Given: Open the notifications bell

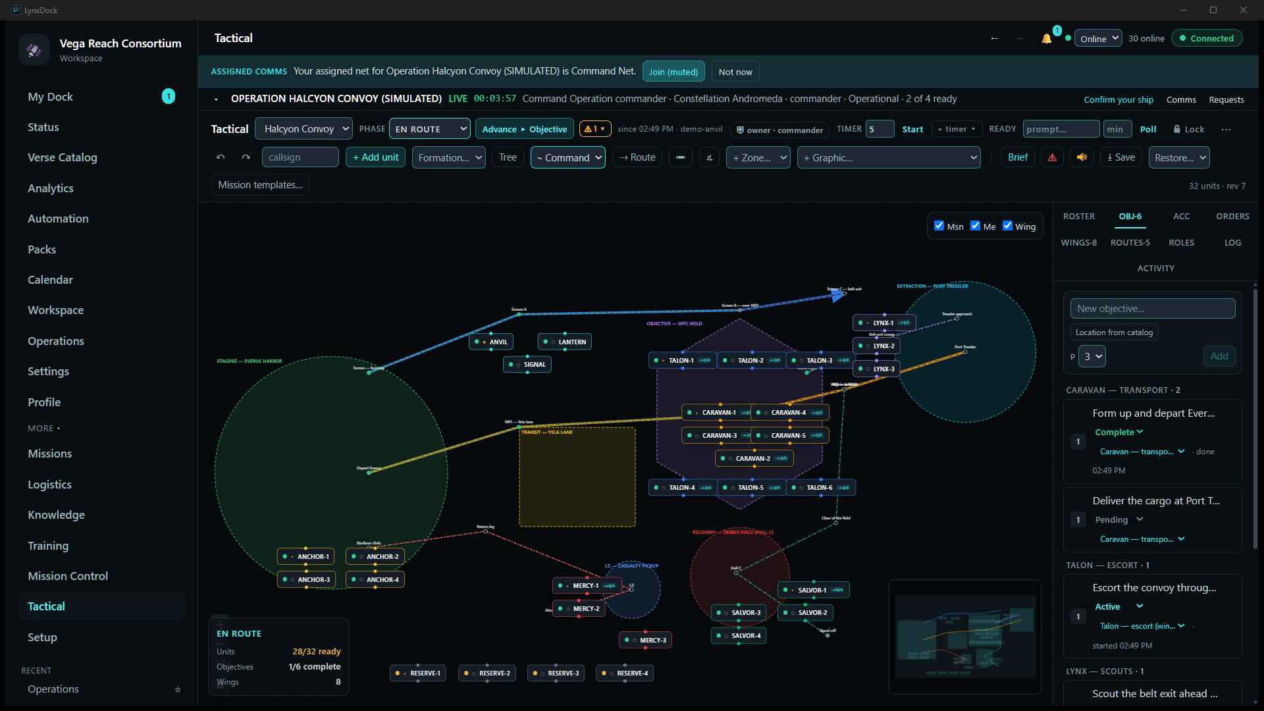Looking at the screenshot, I should [1046, 38].
